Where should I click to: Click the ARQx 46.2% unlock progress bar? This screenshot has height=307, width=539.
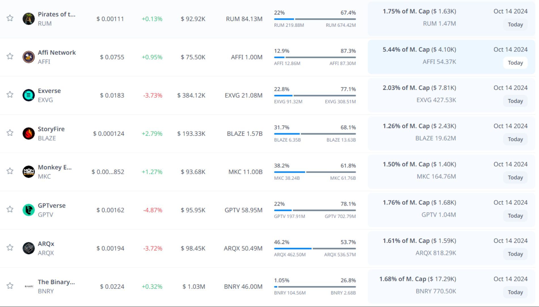(x=315, y=248)
